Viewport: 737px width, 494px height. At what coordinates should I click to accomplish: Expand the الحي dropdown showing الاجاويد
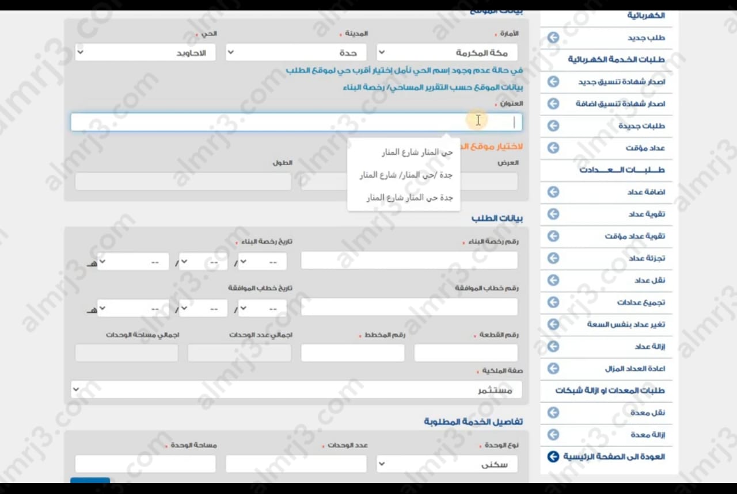coord(145,53)
